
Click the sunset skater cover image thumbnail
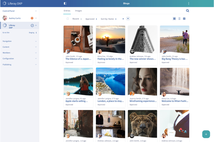point(110,39)
